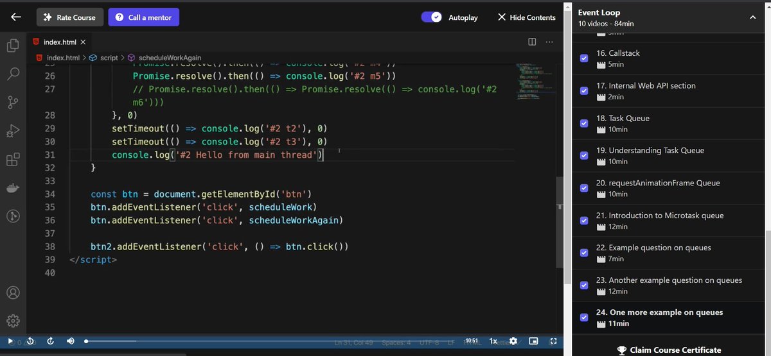This screenshot has height=356, width=771.
Task: Click the Spaces: 4 status item
Action: tap(396, 343)
